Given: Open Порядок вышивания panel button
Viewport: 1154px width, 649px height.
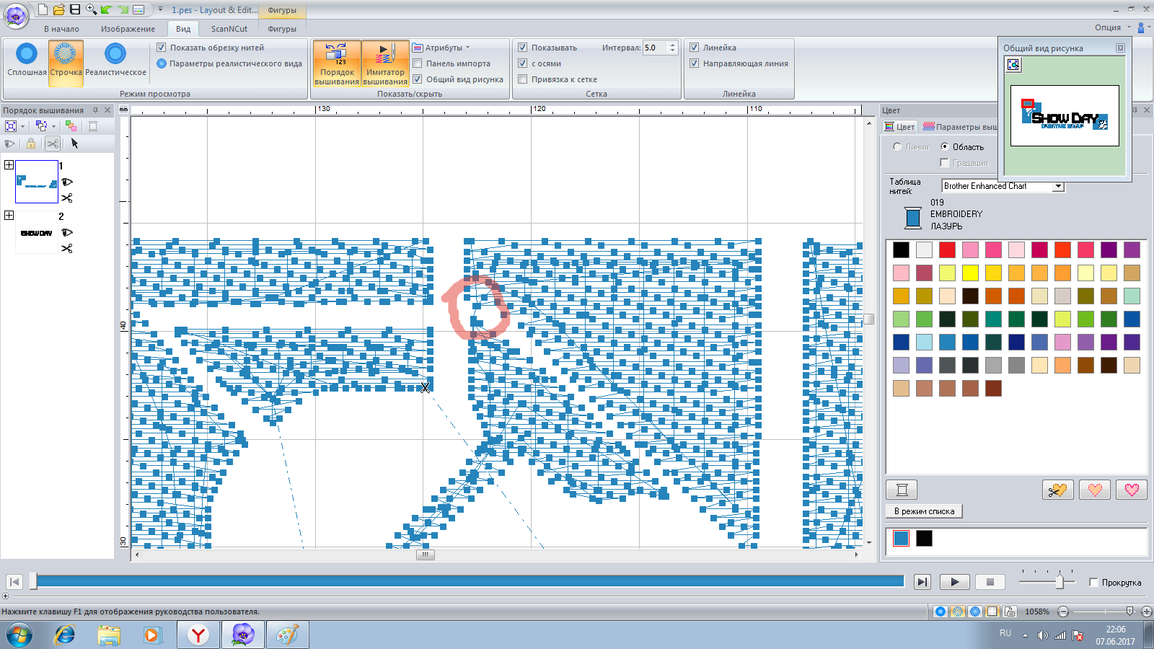Looking at the screenshot, I should click(x=337, y=63).
